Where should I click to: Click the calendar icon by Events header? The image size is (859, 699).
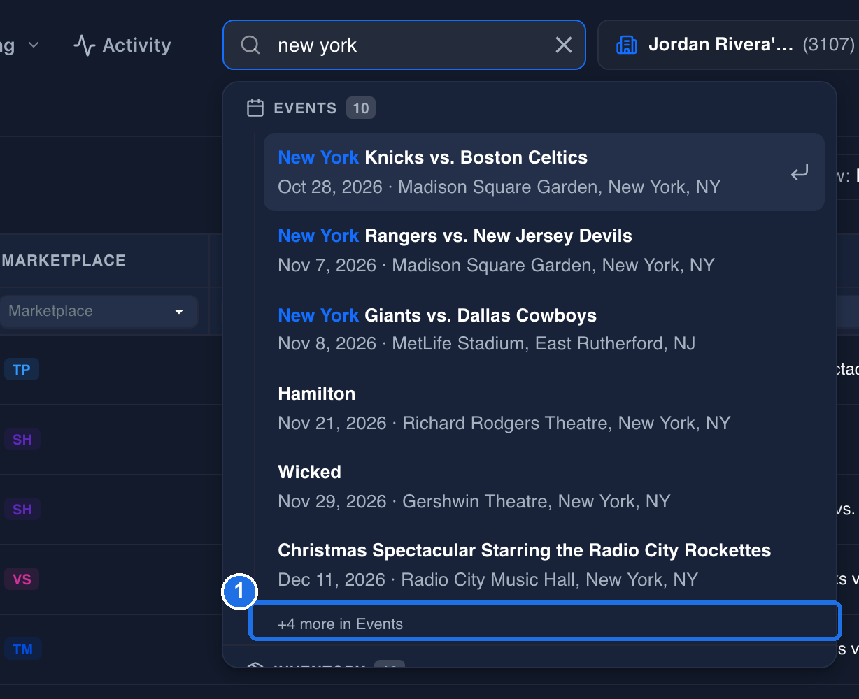(x=255, y=108)
